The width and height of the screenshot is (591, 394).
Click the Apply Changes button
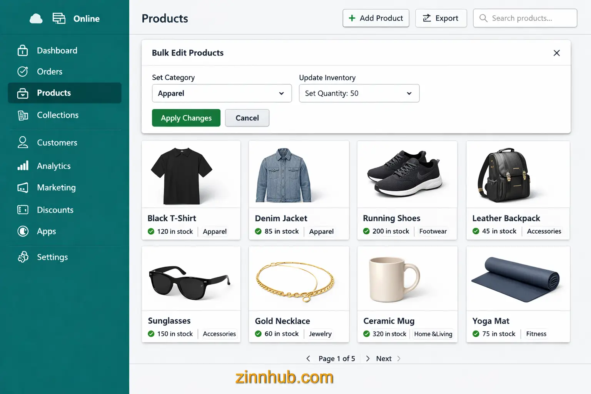186,118
